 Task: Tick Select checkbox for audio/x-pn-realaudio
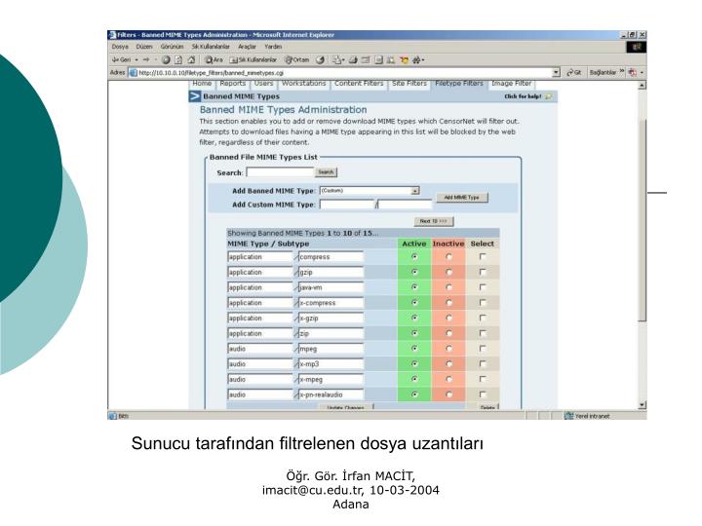tap(483, 394)
